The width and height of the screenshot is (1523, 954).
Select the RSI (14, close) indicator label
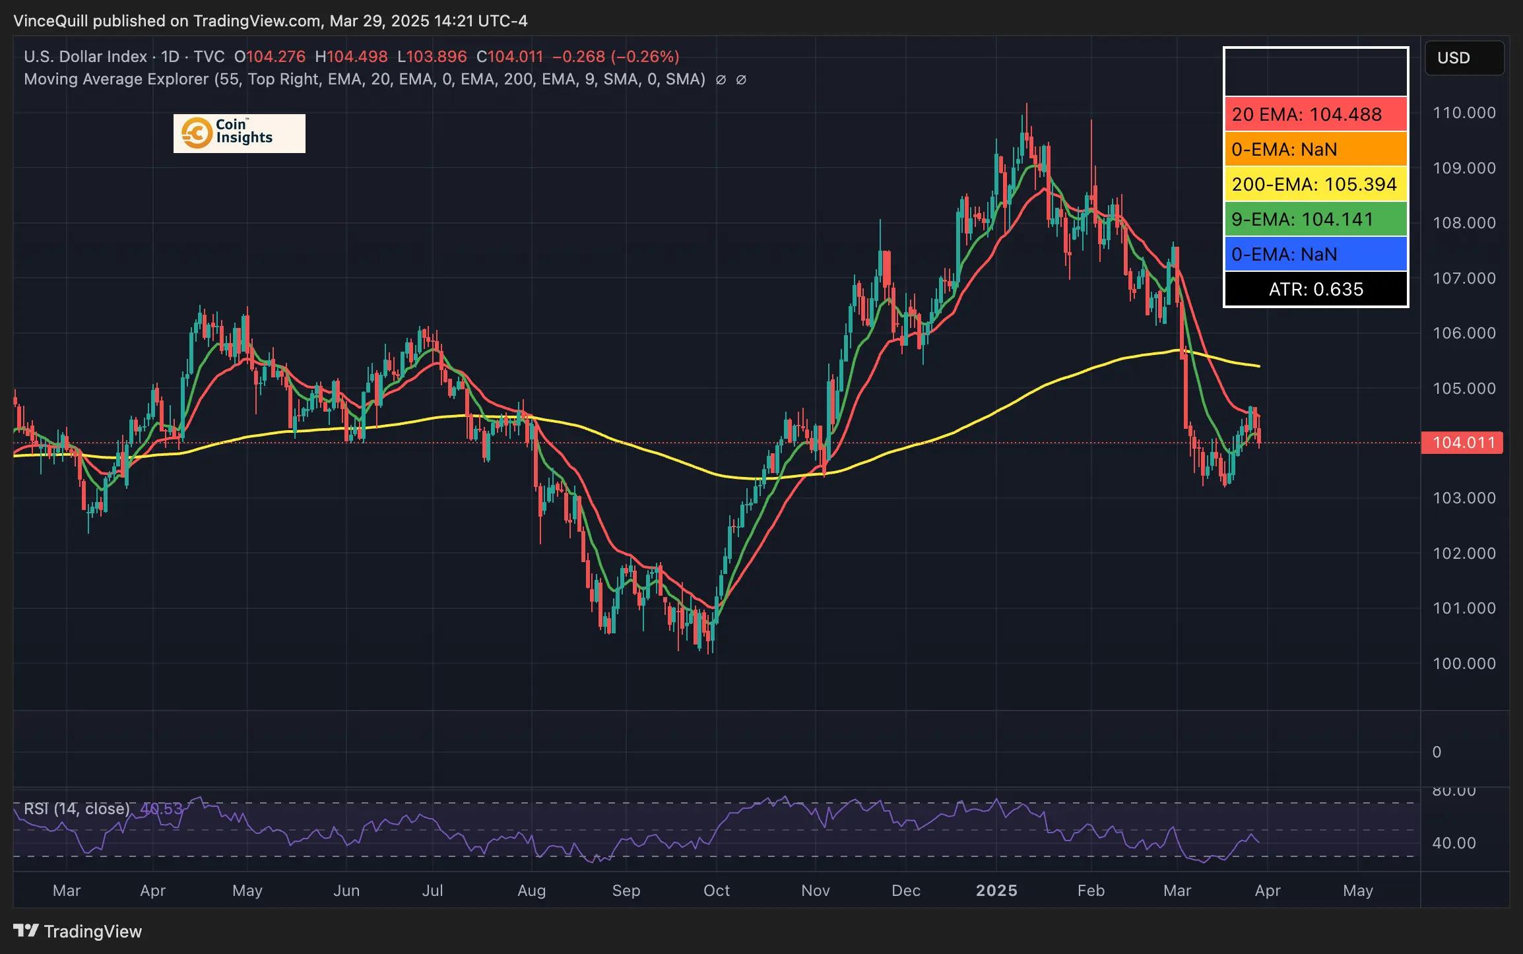(77, 808)
